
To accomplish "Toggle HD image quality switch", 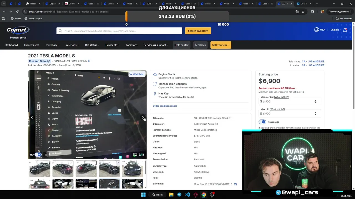I will (38, 155).
